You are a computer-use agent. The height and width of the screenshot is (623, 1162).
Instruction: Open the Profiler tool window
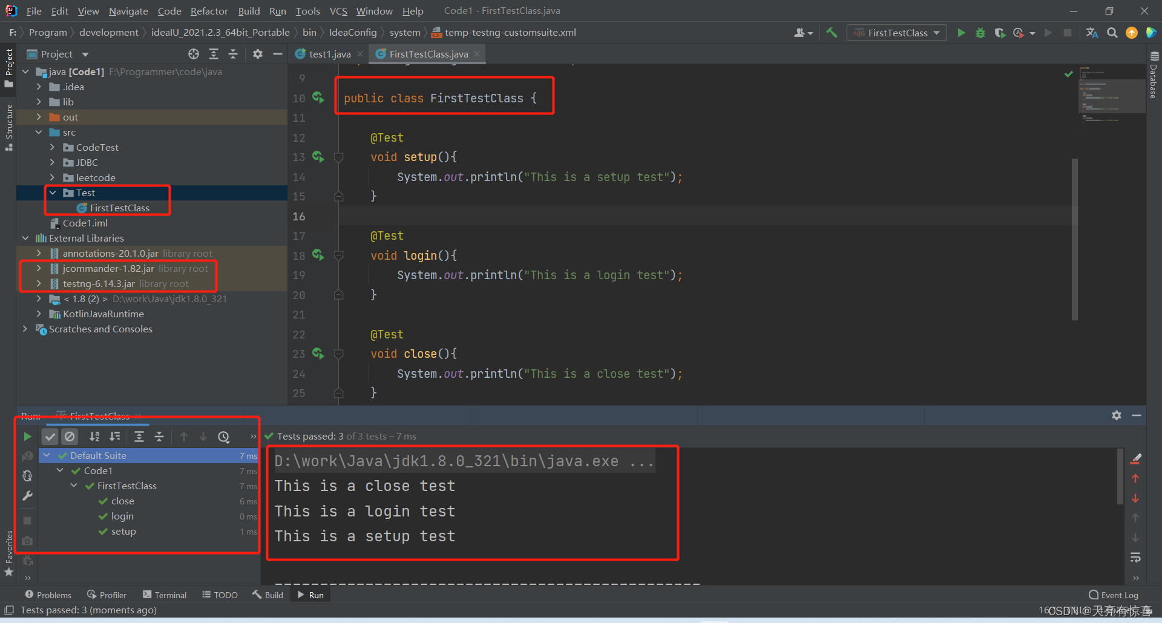(107, 595)
